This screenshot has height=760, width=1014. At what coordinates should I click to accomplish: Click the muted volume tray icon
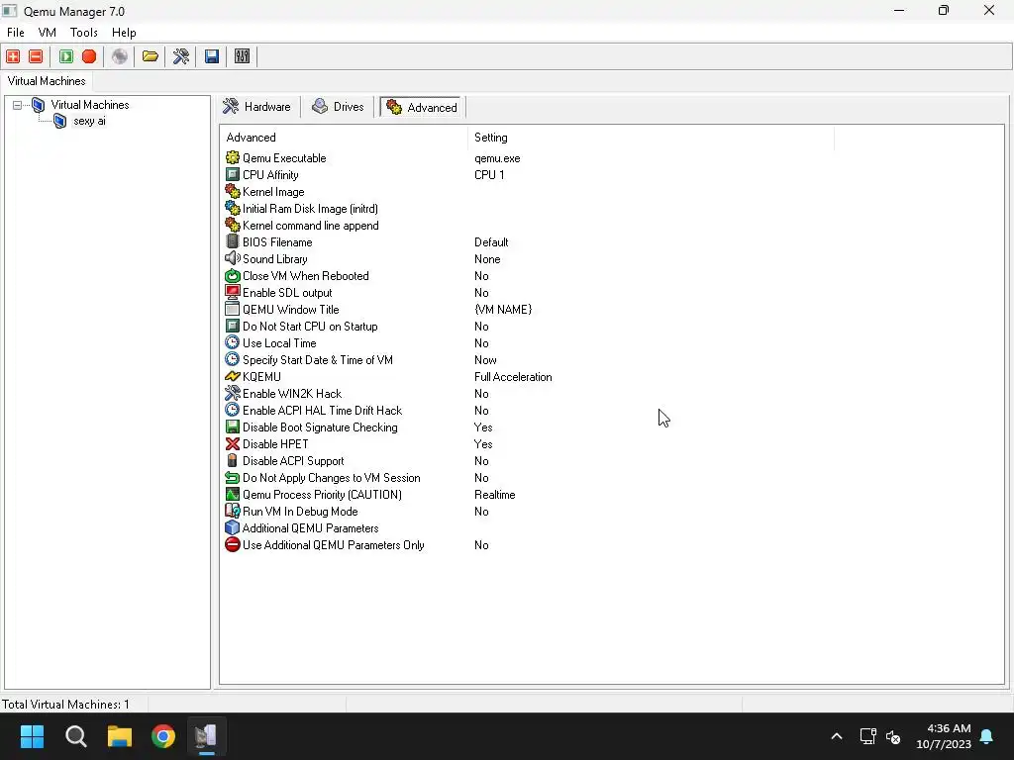(x=893, y=736)
